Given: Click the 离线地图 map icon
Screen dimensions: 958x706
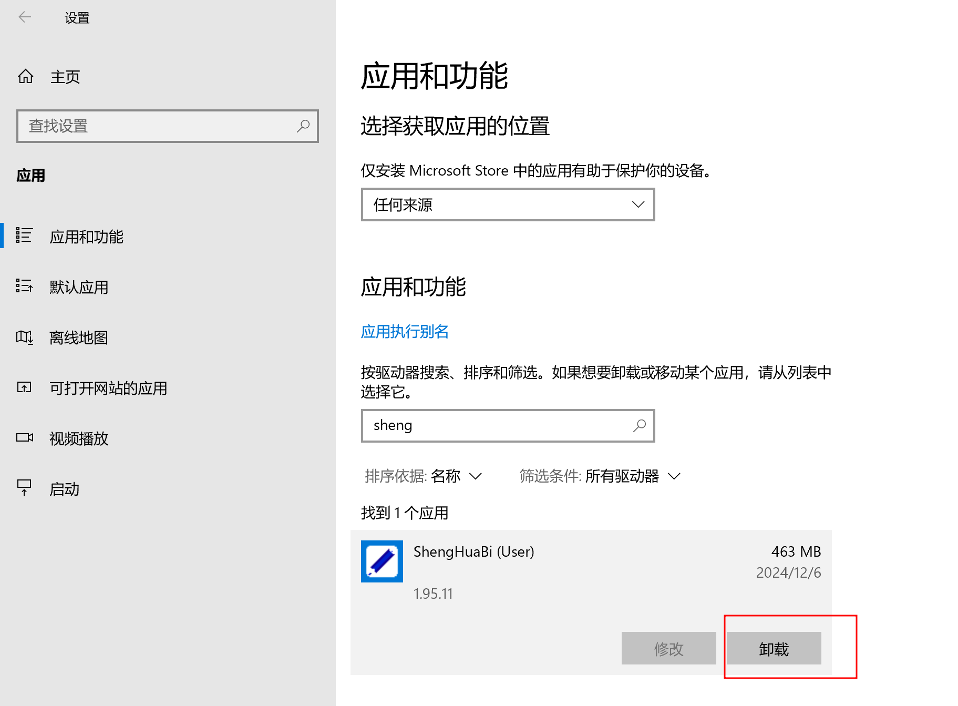Looking at the screenshot, I should 24,337.
